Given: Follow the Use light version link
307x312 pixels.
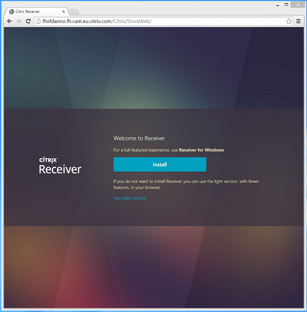Looking at the screenshot, I should pyautogui.click(x=129, y=198).
